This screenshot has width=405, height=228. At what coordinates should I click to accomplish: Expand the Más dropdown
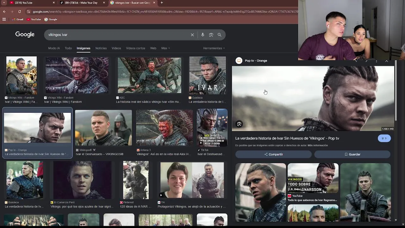(165, 48)
